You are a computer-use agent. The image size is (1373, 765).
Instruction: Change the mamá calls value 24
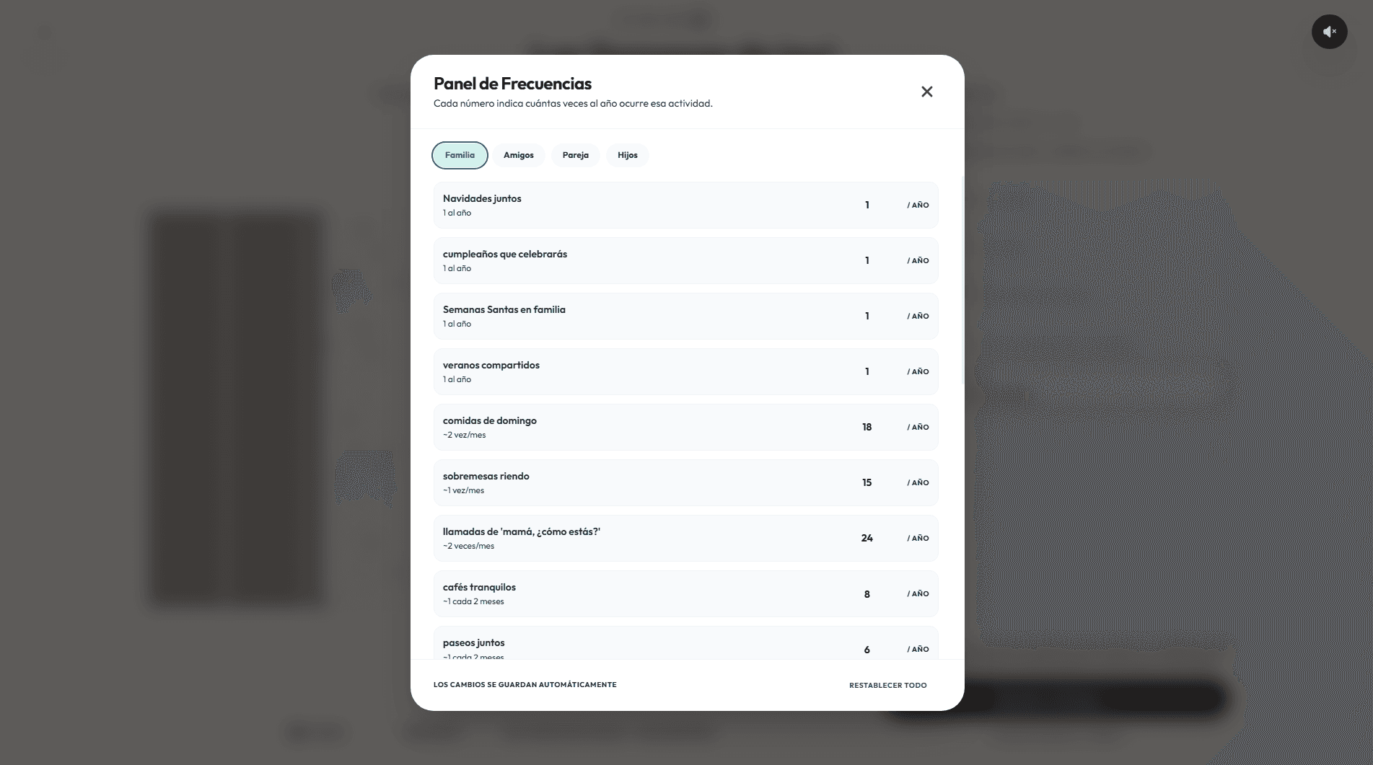(867, 538)
